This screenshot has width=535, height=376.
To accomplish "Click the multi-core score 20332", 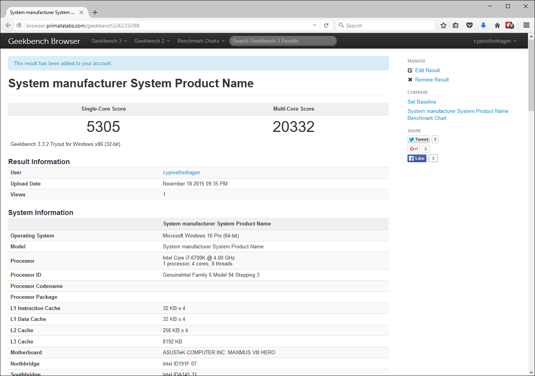I will tap(293, 127).
